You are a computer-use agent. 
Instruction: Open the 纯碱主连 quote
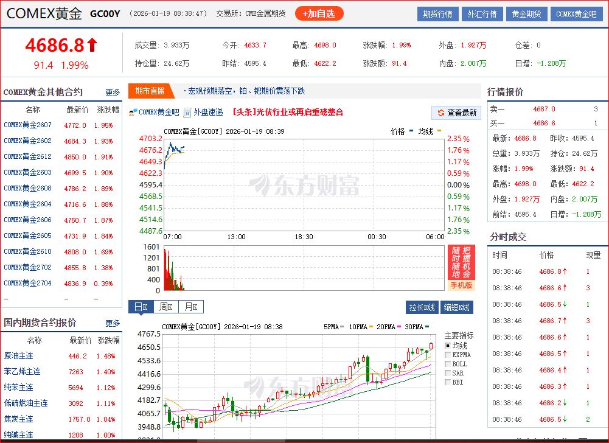pos(19,435)
